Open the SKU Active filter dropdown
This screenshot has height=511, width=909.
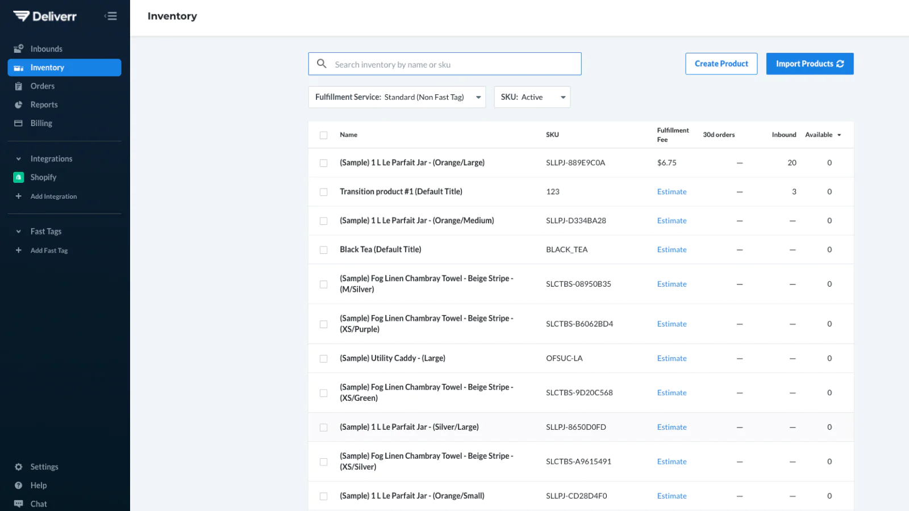tap(532, 97)
